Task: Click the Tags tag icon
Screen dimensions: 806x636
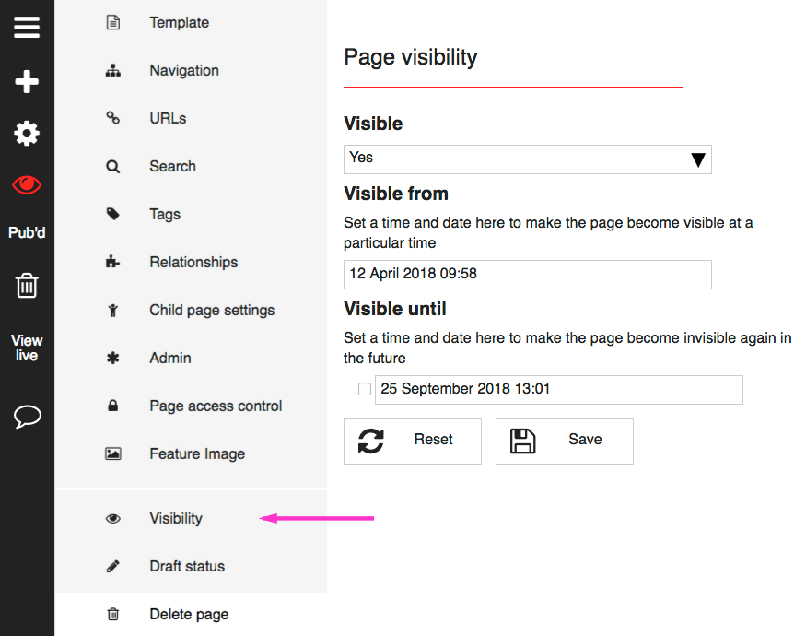Action: tap(113, 214)
